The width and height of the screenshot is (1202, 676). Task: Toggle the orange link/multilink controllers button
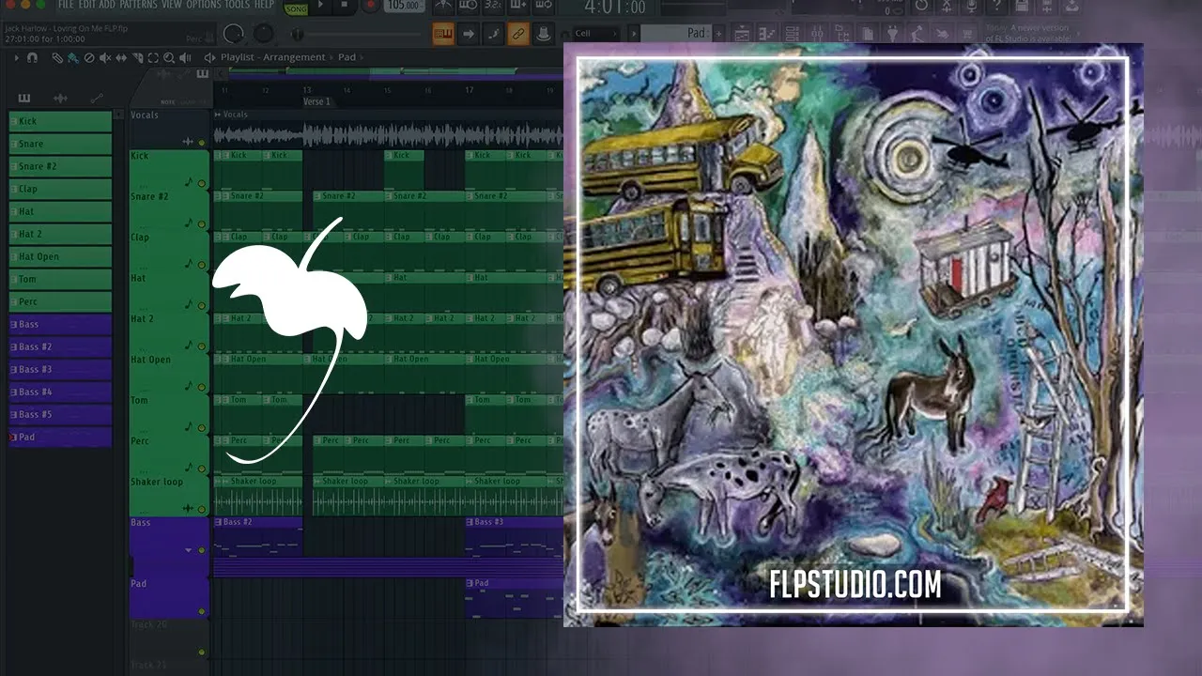(517, 35)
